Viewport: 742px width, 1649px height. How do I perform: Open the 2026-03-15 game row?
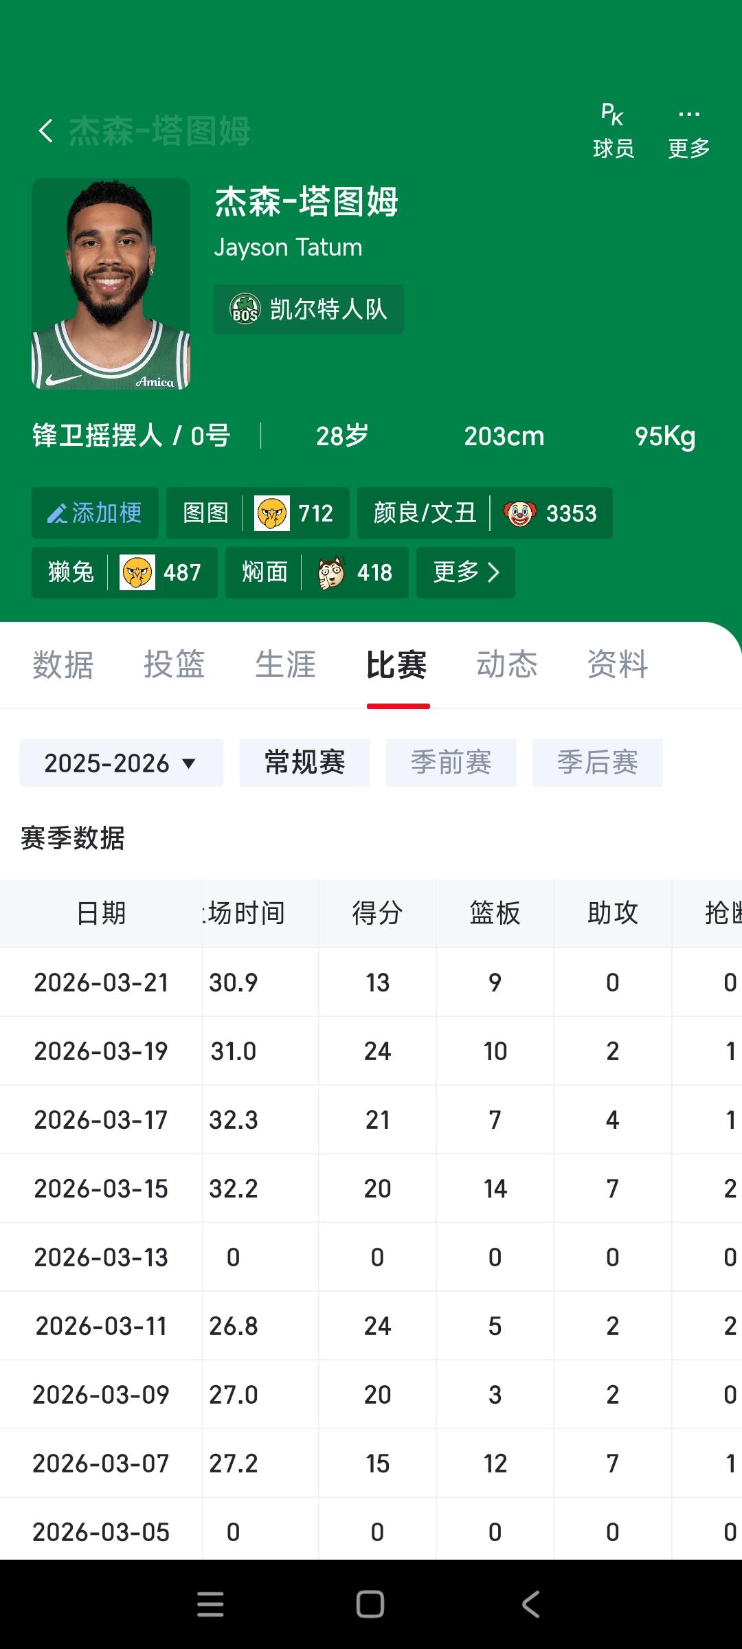click(371, 1189)
